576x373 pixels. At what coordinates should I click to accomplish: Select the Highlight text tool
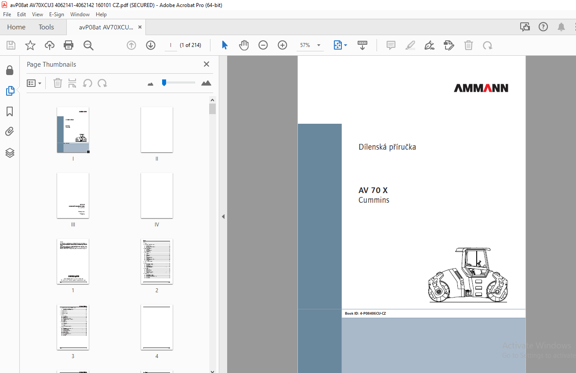pyautogui.click(x=410, y=45)
